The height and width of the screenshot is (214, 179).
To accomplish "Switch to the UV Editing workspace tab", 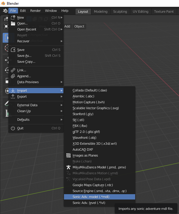I will tap(140, 12).
